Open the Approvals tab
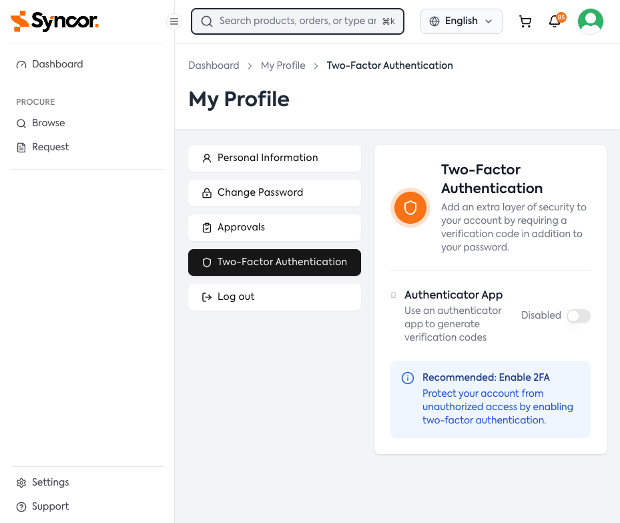Image resolution: width=620 pixels, height=523 pixels. click(274, 228)
